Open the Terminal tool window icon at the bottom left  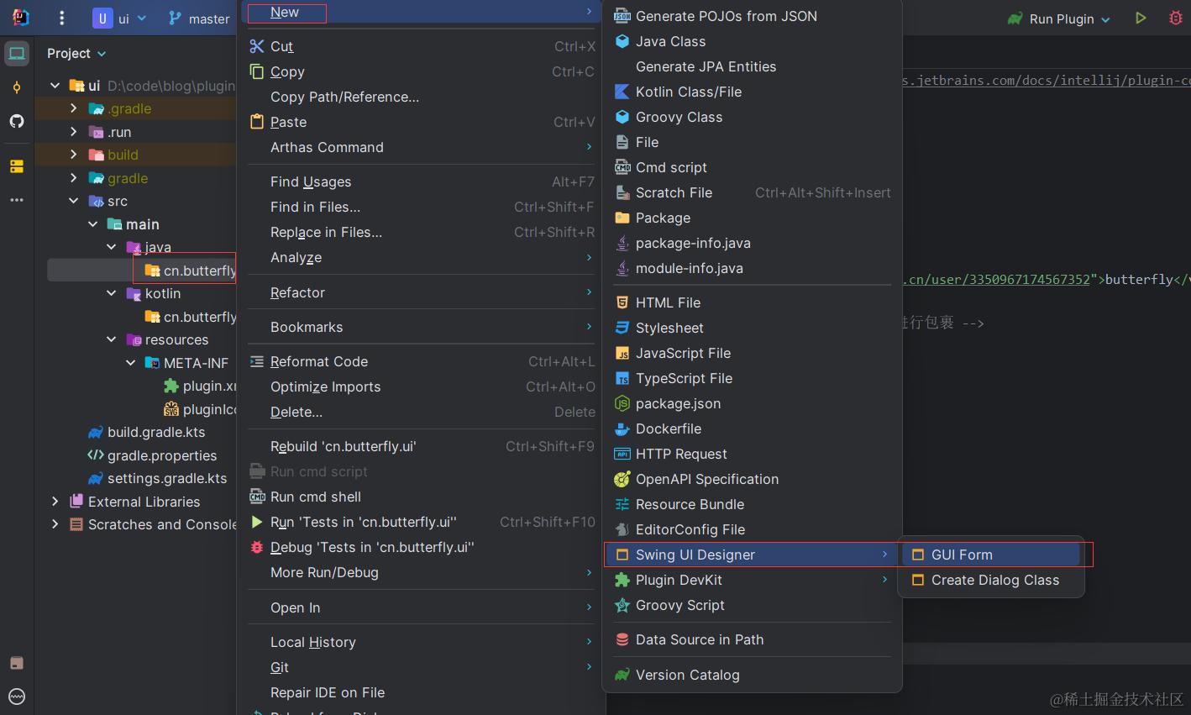17,663
